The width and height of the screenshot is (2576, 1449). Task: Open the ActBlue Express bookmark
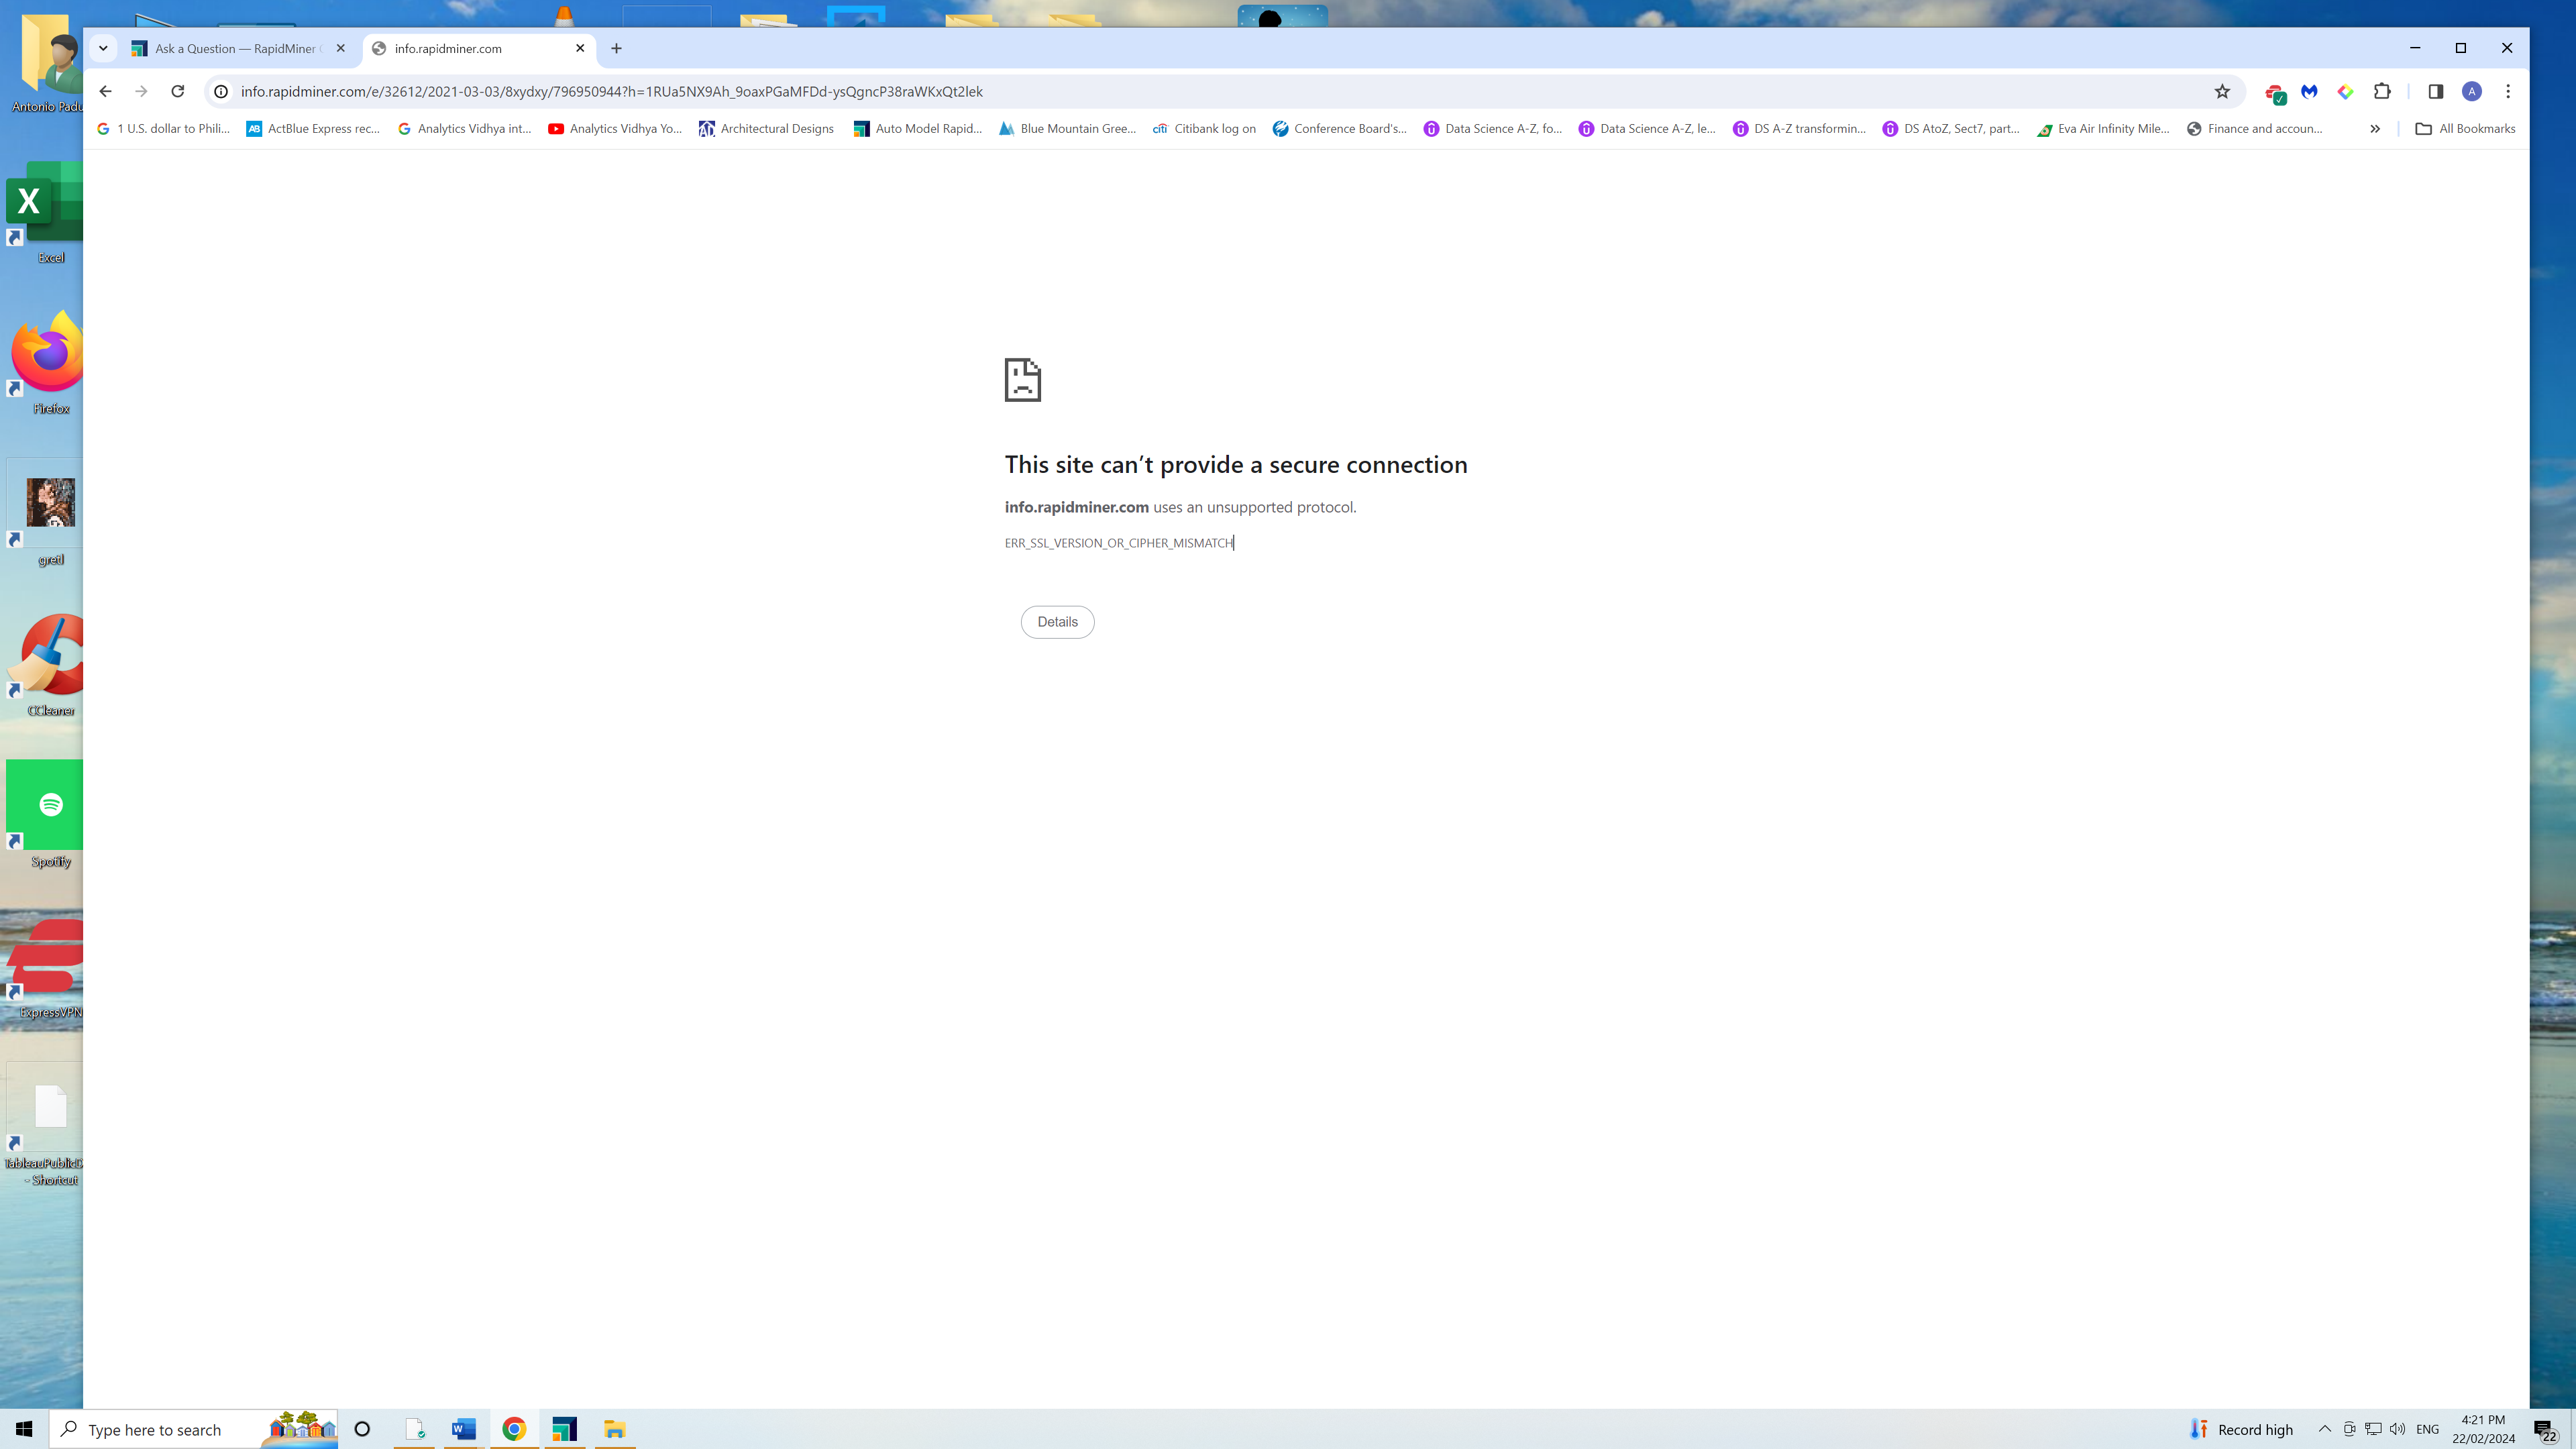[x=313, y=128]
